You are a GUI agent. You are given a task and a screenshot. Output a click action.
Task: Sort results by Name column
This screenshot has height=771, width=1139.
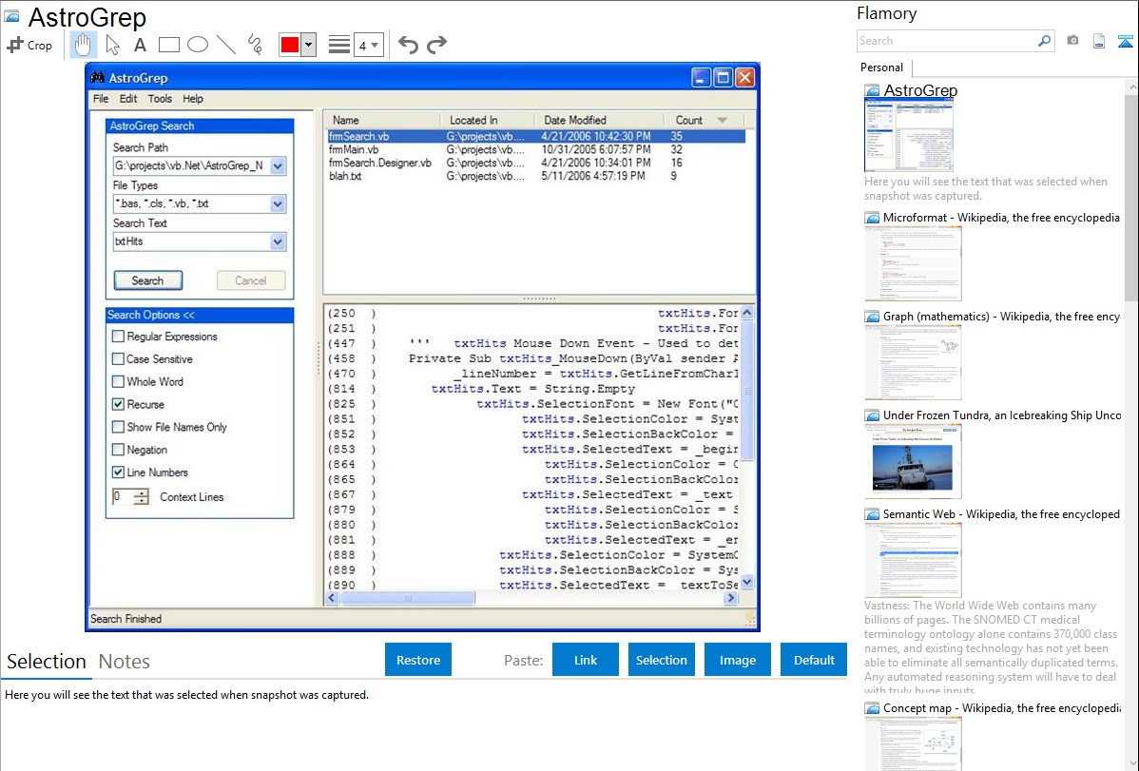point(382,120)
